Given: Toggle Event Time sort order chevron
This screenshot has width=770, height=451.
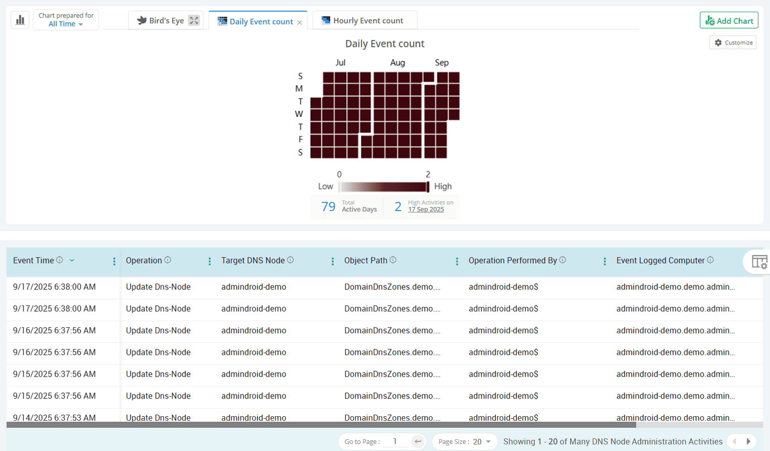Looking at the screenshot, I should (72, 261).
